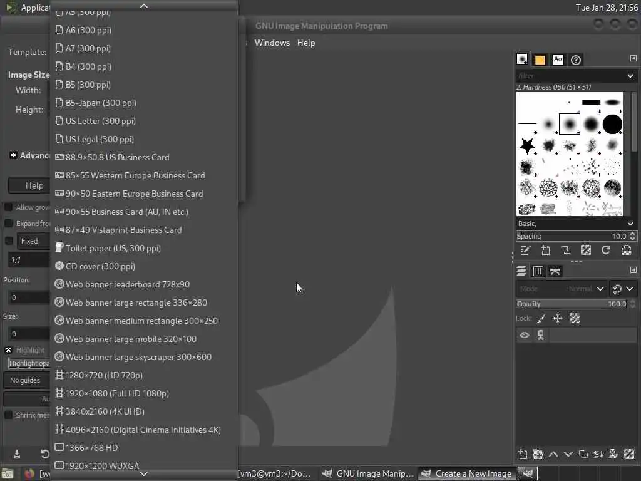Create a new layer
Viewport: 641px width, 481px height.
click(523, 454)
